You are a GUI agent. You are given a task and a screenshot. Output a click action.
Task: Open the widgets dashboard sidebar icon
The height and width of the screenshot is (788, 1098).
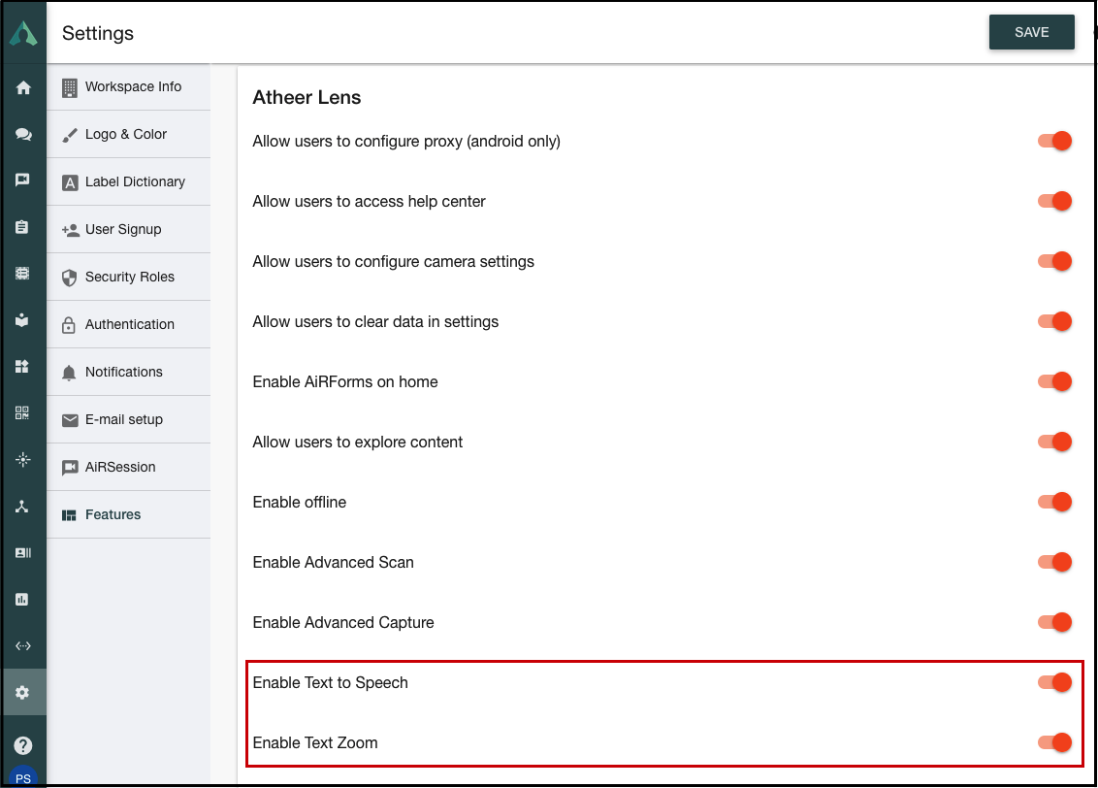(x=22, y=366)
